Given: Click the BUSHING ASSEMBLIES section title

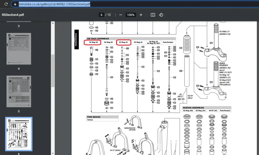Looking at the screenshot, I should pyautogui.click(x=194, y=108).
